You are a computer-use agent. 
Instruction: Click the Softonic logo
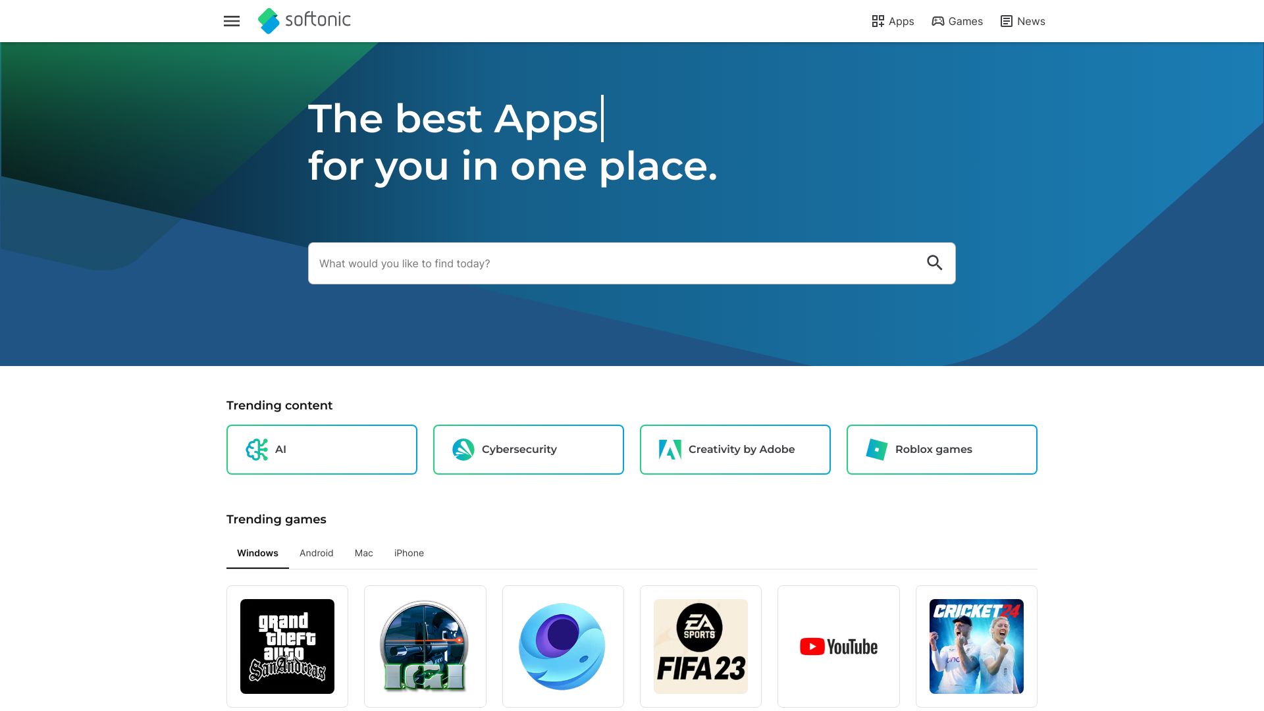click(304, 21)
